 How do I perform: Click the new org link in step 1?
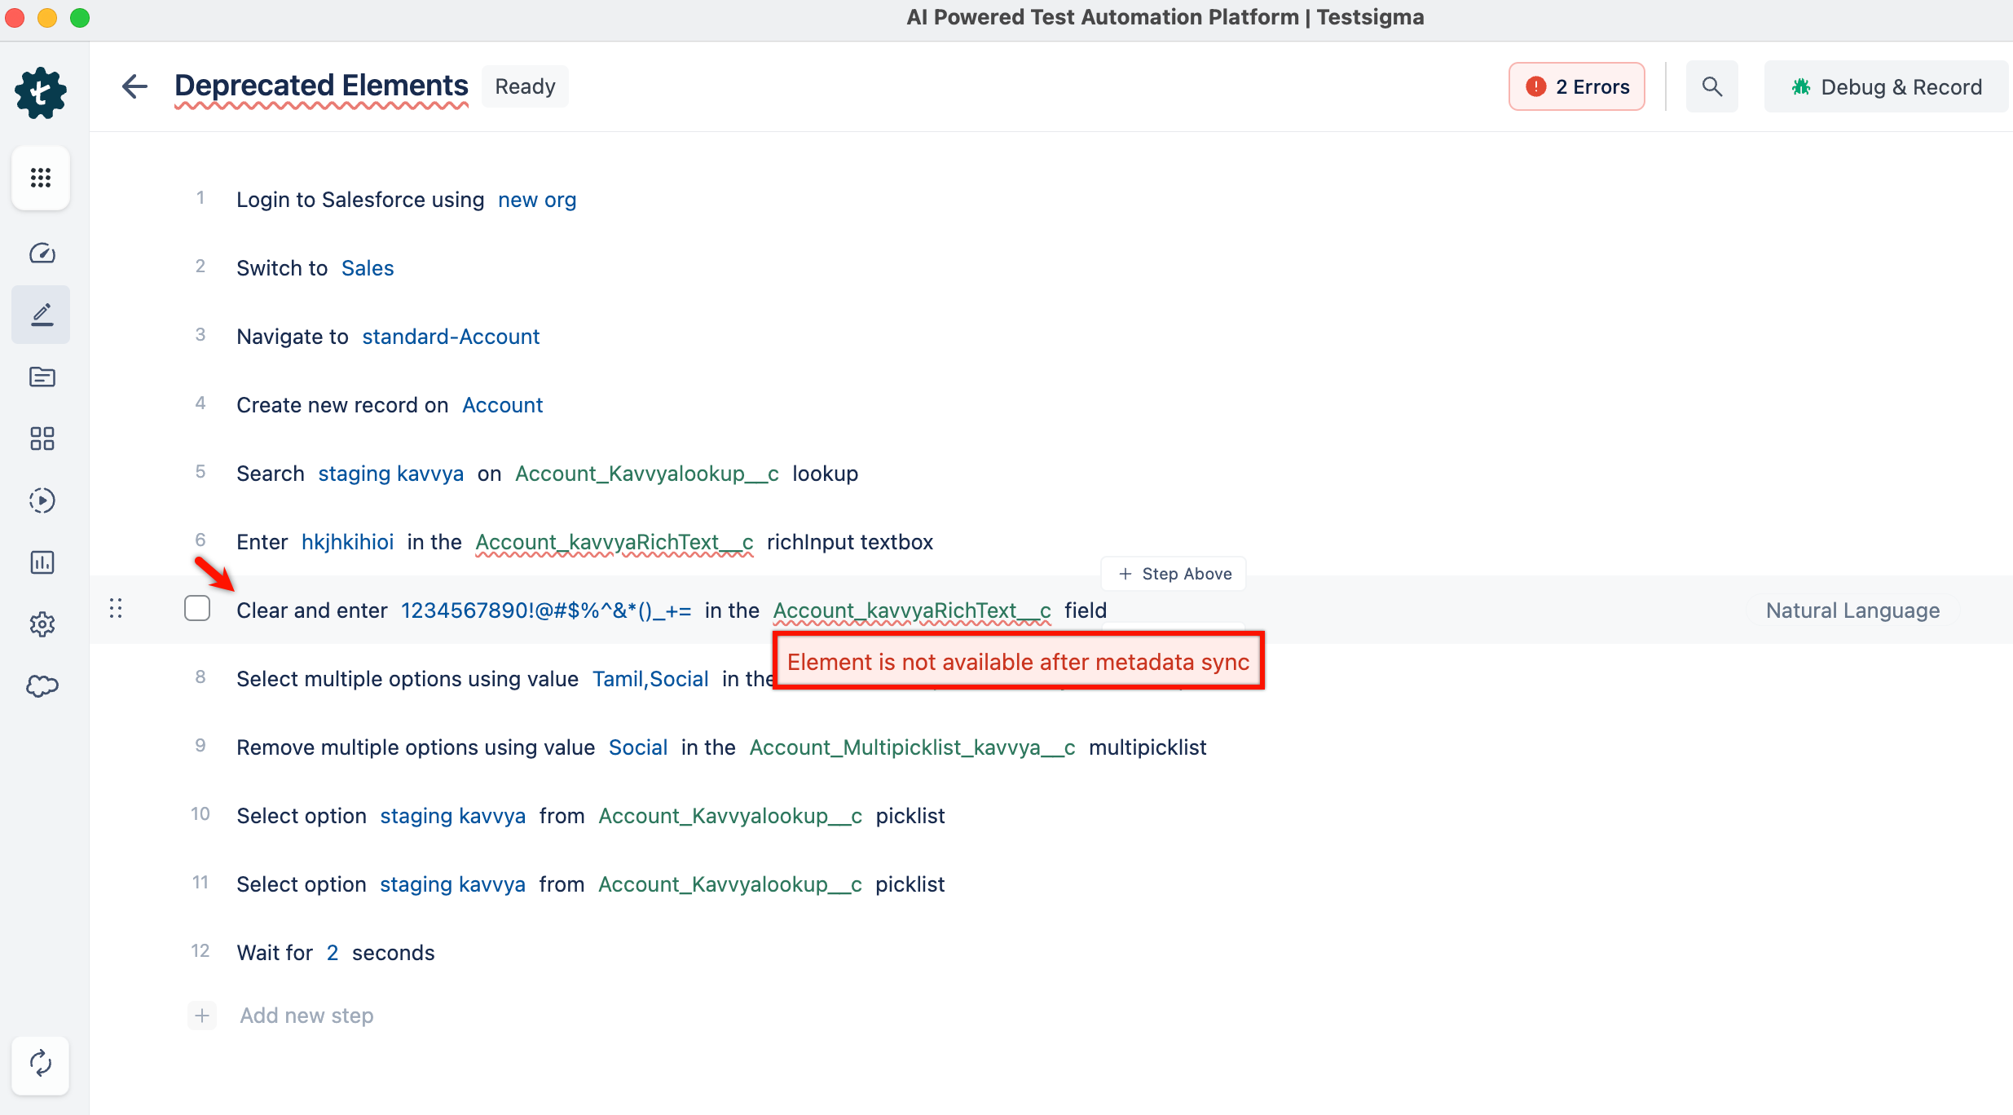537,200
